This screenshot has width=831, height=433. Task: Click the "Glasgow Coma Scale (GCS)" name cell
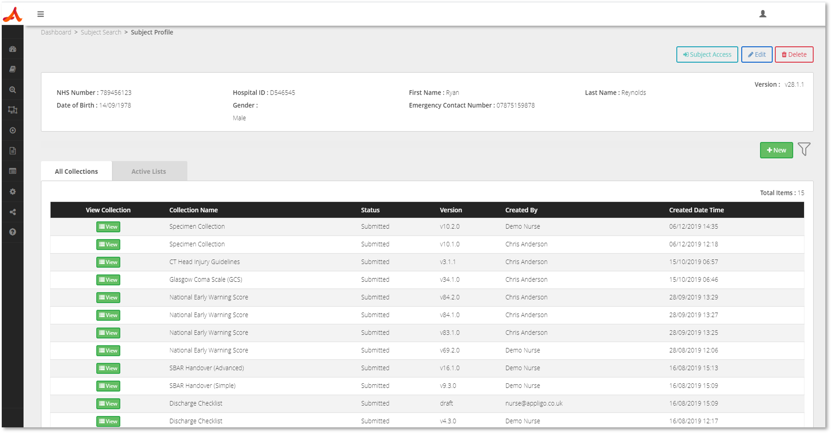coord(206,280)
